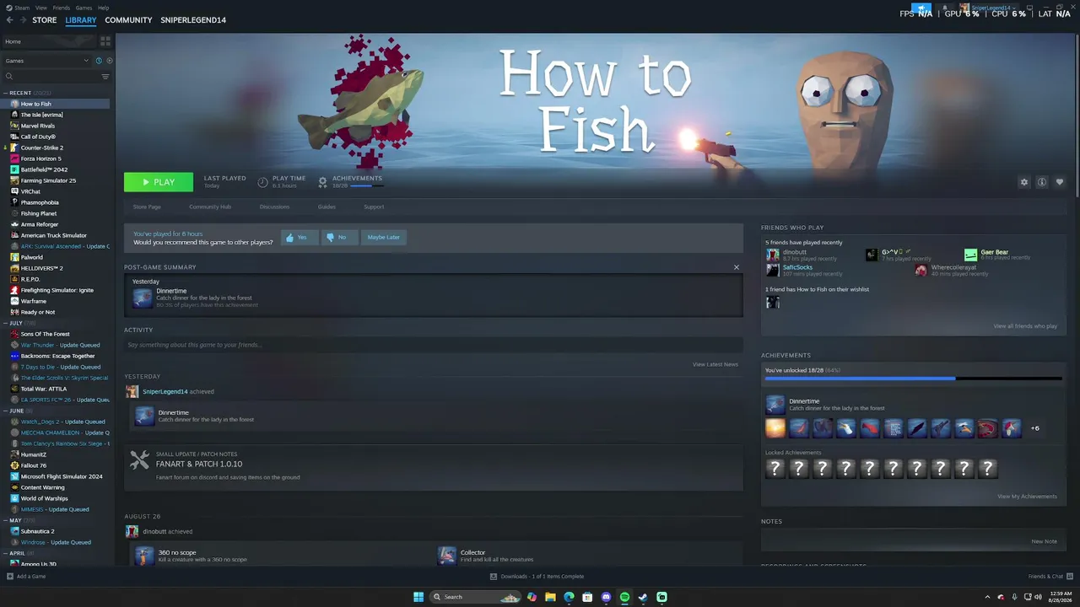
Task: Open View Latest News link
Action: (x=715, y=364)
